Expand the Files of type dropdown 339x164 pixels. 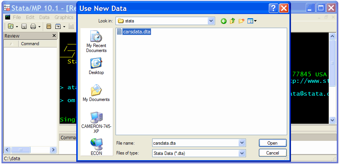click(242, 153)
